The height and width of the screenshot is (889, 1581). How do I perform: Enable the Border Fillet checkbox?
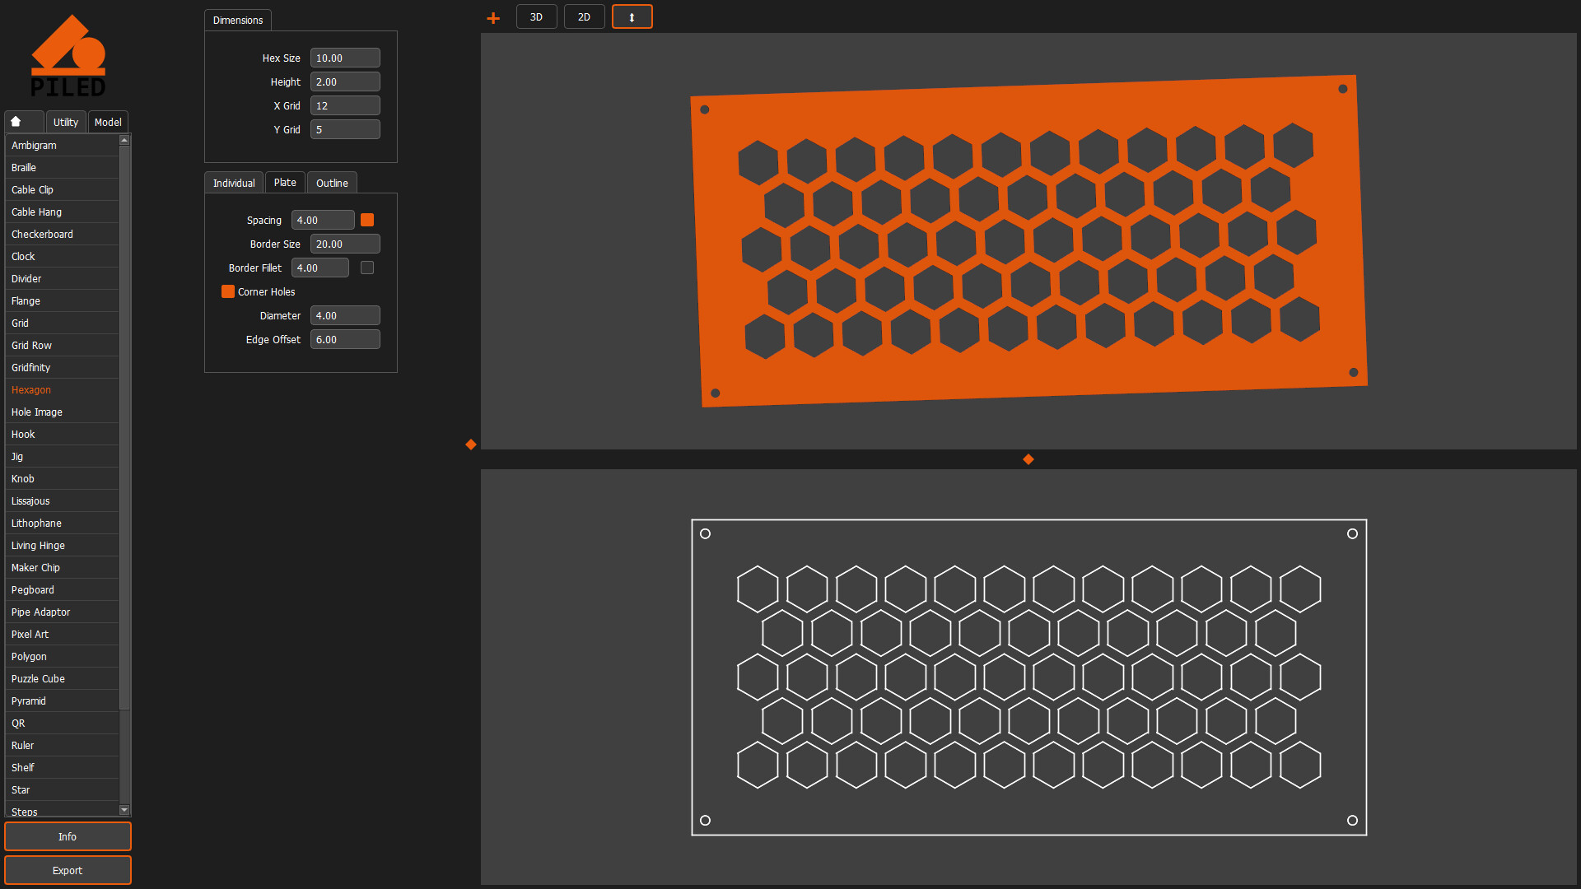366,268
